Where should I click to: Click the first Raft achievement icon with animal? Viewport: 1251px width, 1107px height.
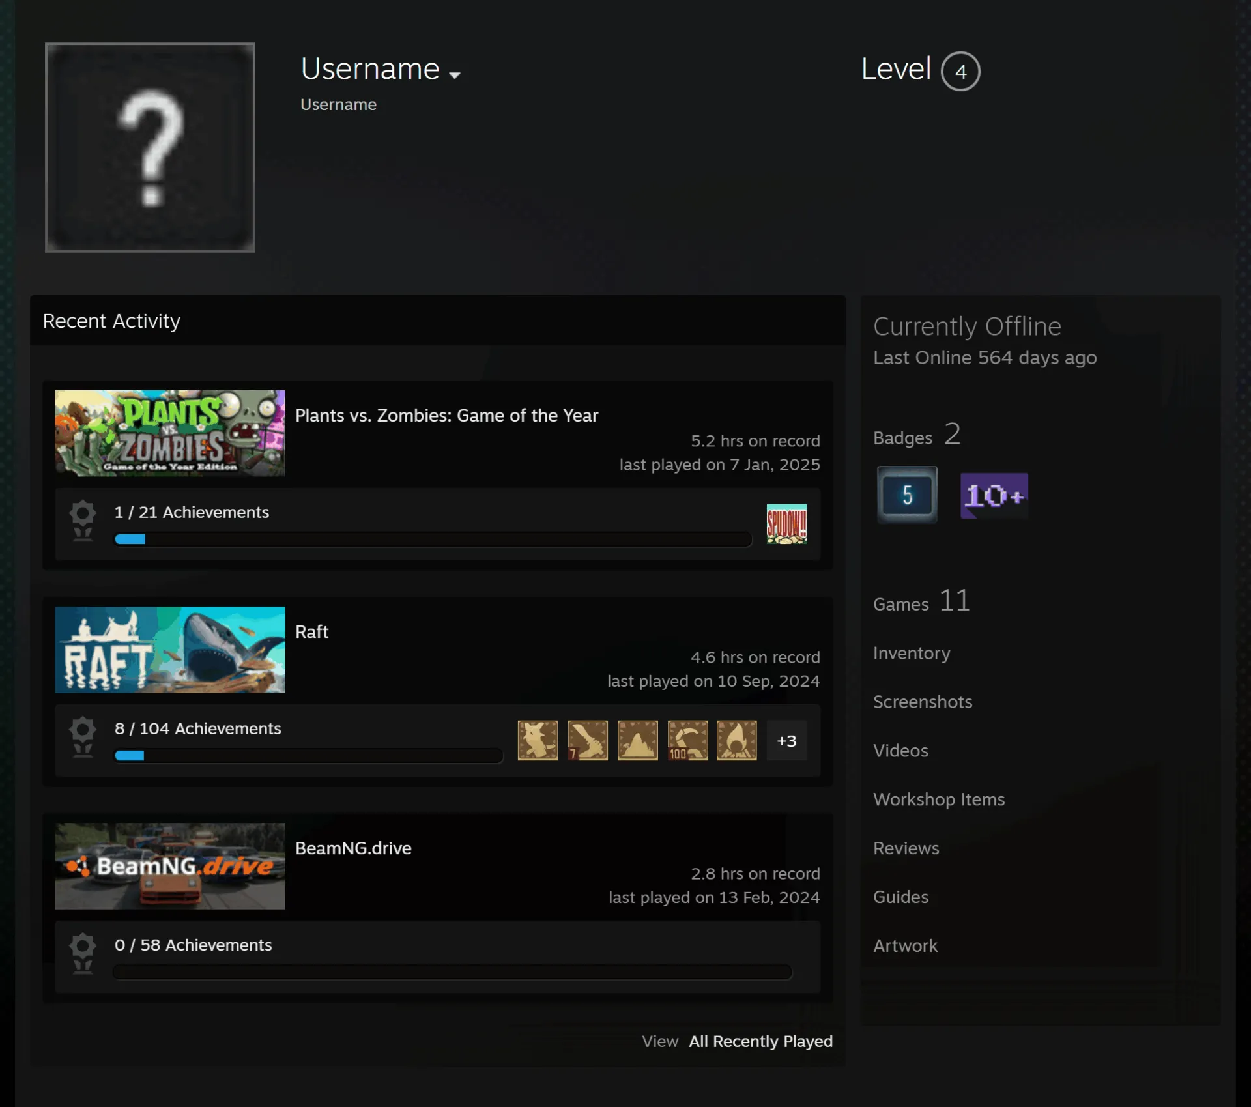coord(538,740)
